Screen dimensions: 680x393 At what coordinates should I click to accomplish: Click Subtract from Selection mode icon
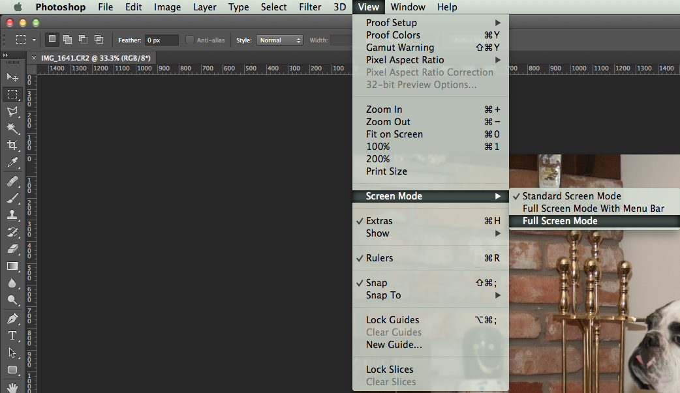pyautogui.click(x=84, y=39)
